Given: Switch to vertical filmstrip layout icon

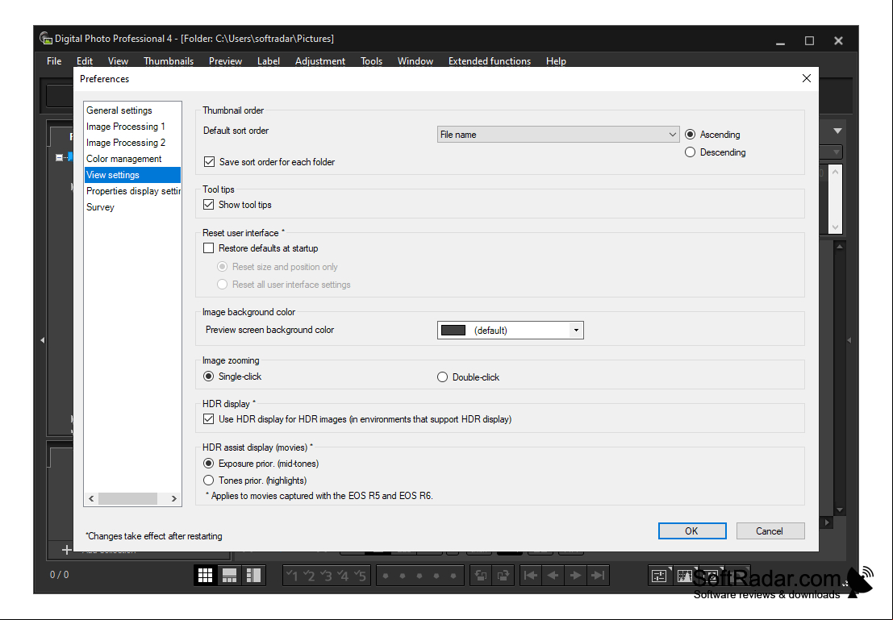Looking at the screenshot, I should [253, 575].
